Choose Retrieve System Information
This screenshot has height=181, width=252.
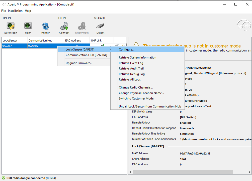pyautogui.click(x=147, y=57)
